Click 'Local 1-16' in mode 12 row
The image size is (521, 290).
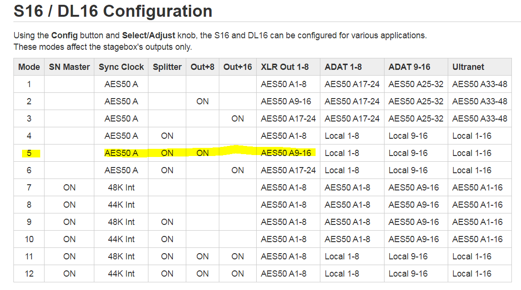tap(472, 274)
